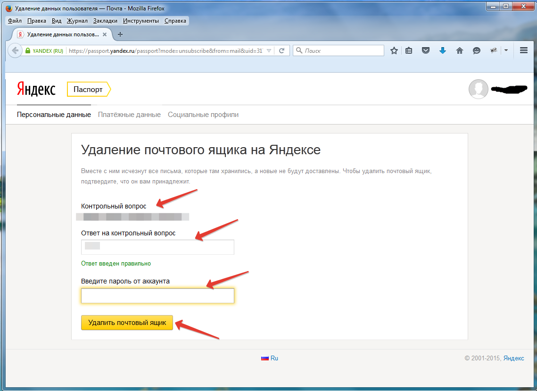Click the Ru language link
The height and width of the screenshot is (391, 537).
274,358
